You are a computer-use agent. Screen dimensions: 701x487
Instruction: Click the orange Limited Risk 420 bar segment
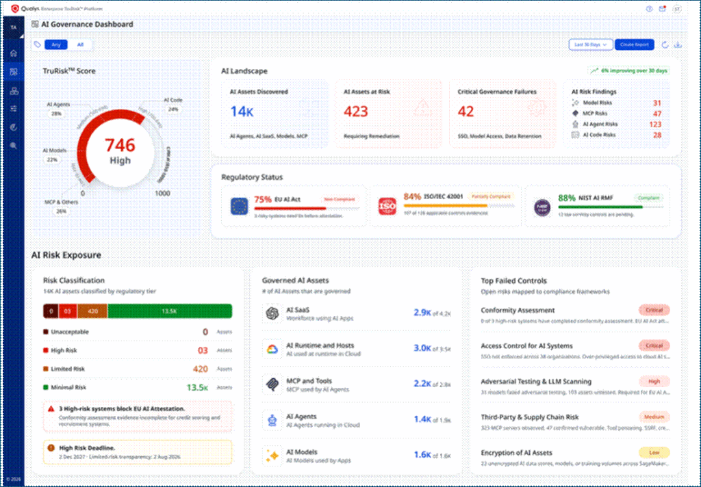(x=92, y=311)
